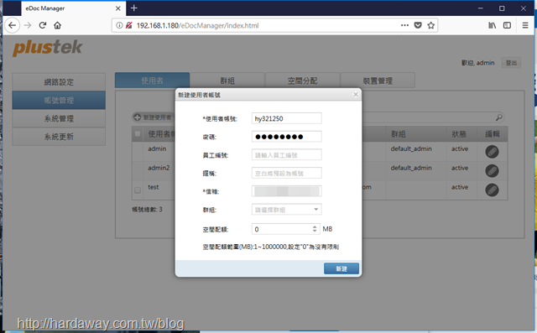537x333 pixels.
Task: Click the employee number field
Action: [286, 154]
